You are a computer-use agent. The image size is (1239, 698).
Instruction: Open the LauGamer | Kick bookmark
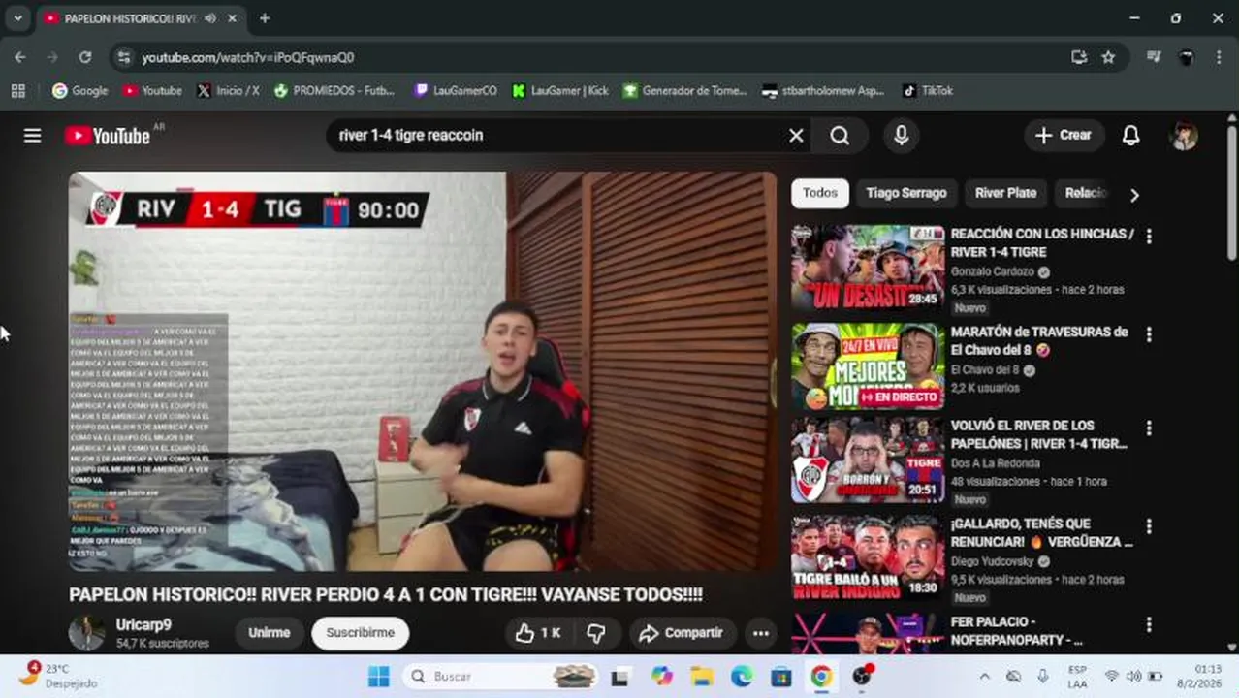coord(560,91)
